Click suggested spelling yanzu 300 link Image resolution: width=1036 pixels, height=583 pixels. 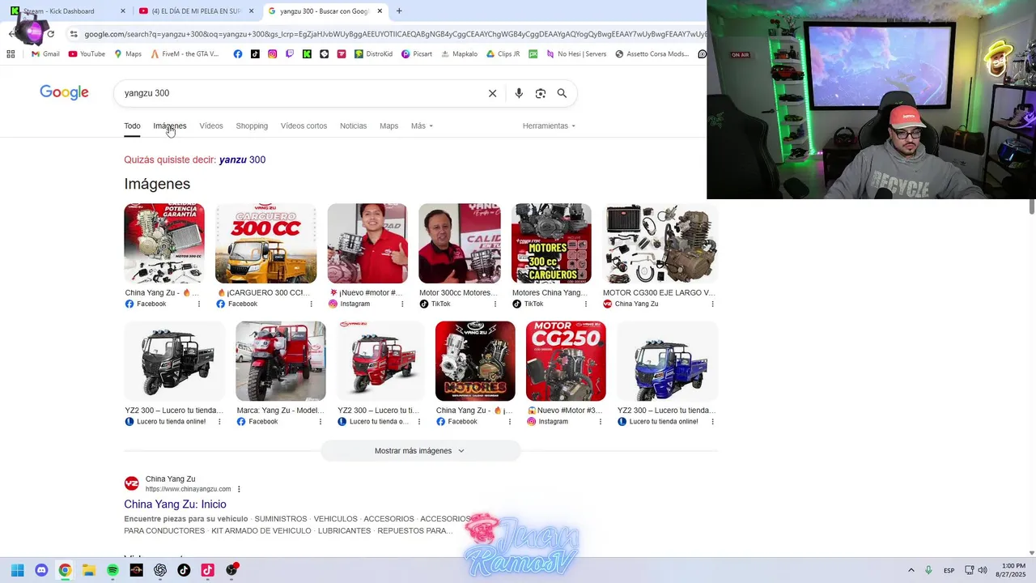242,160
